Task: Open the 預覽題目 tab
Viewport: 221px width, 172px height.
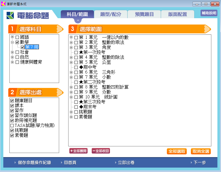Action: point(144,14)
